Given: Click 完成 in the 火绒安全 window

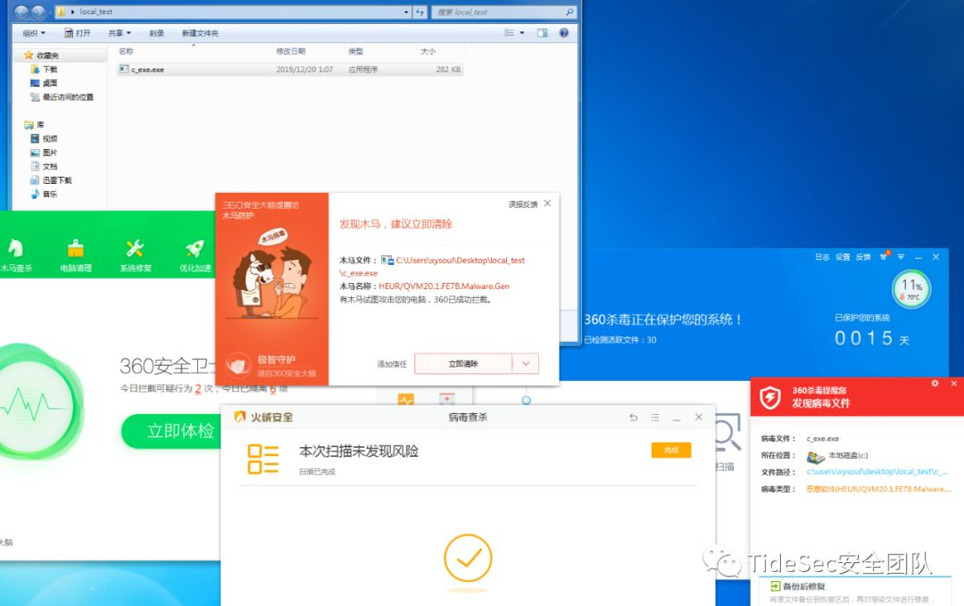Looking at the screenshot, I should coord(670,451).
